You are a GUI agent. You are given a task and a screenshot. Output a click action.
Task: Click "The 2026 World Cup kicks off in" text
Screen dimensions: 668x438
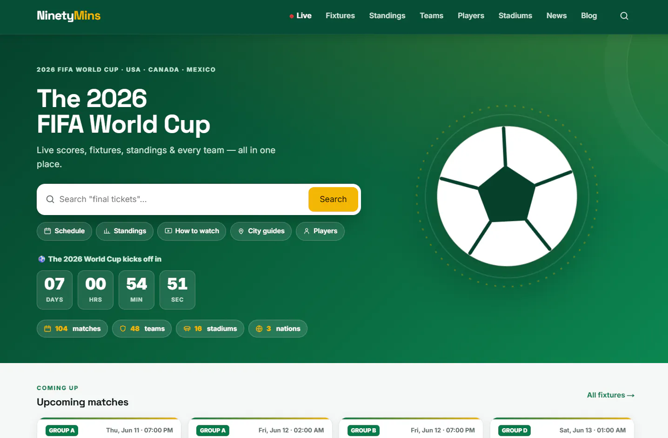105,259
